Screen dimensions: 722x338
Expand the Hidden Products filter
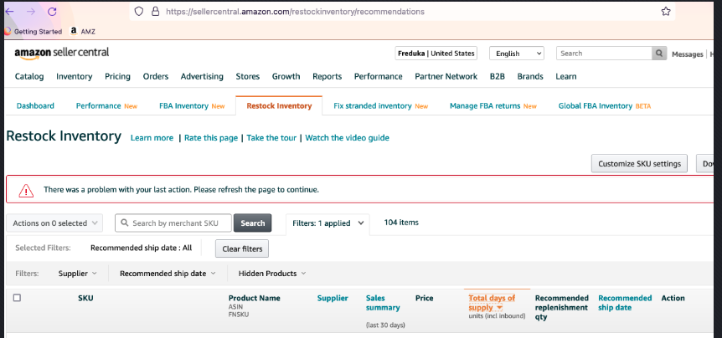[x=272, y=274]
